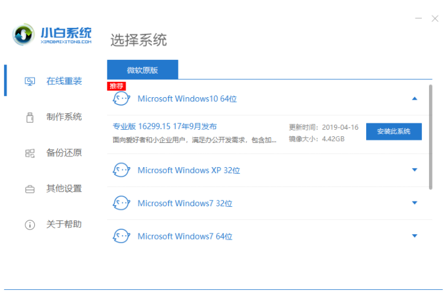Click the 备份还原 grid icon

pyautogui.click(x=30, y=154)
